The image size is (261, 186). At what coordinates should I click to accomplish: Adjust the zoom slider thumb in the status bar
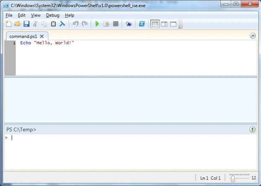(x=233, y=178)
